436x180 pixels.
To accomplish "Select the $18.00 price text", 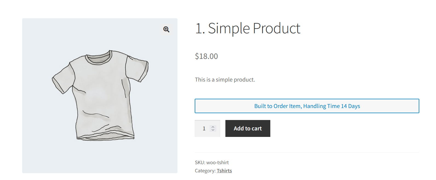I will pyautogui.click(x=206, y=56).
